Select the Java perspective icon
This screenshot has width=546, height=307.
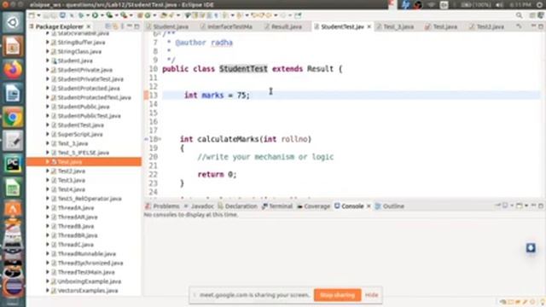click(x=541, y=15)
